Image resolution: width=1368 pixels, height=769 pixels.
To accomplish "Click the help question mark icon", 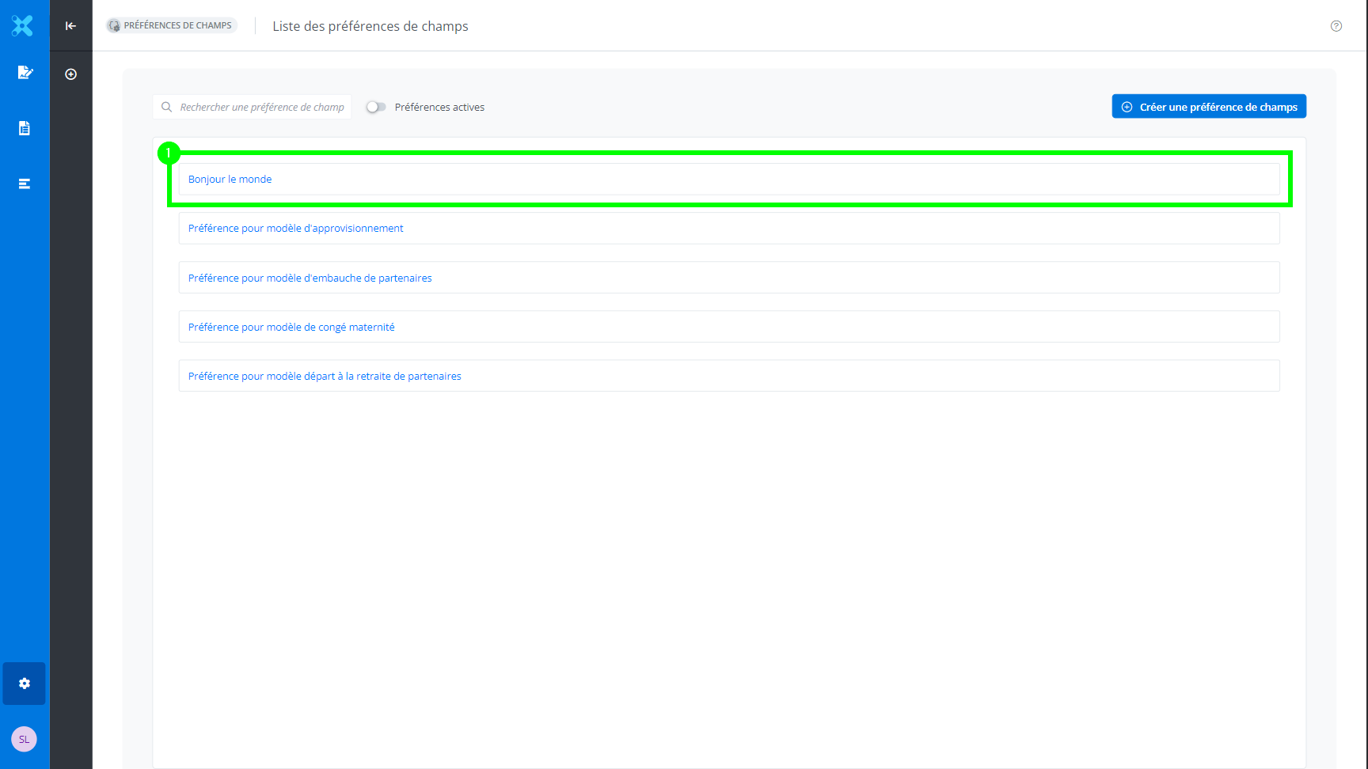I will [x=1336, y=26].
